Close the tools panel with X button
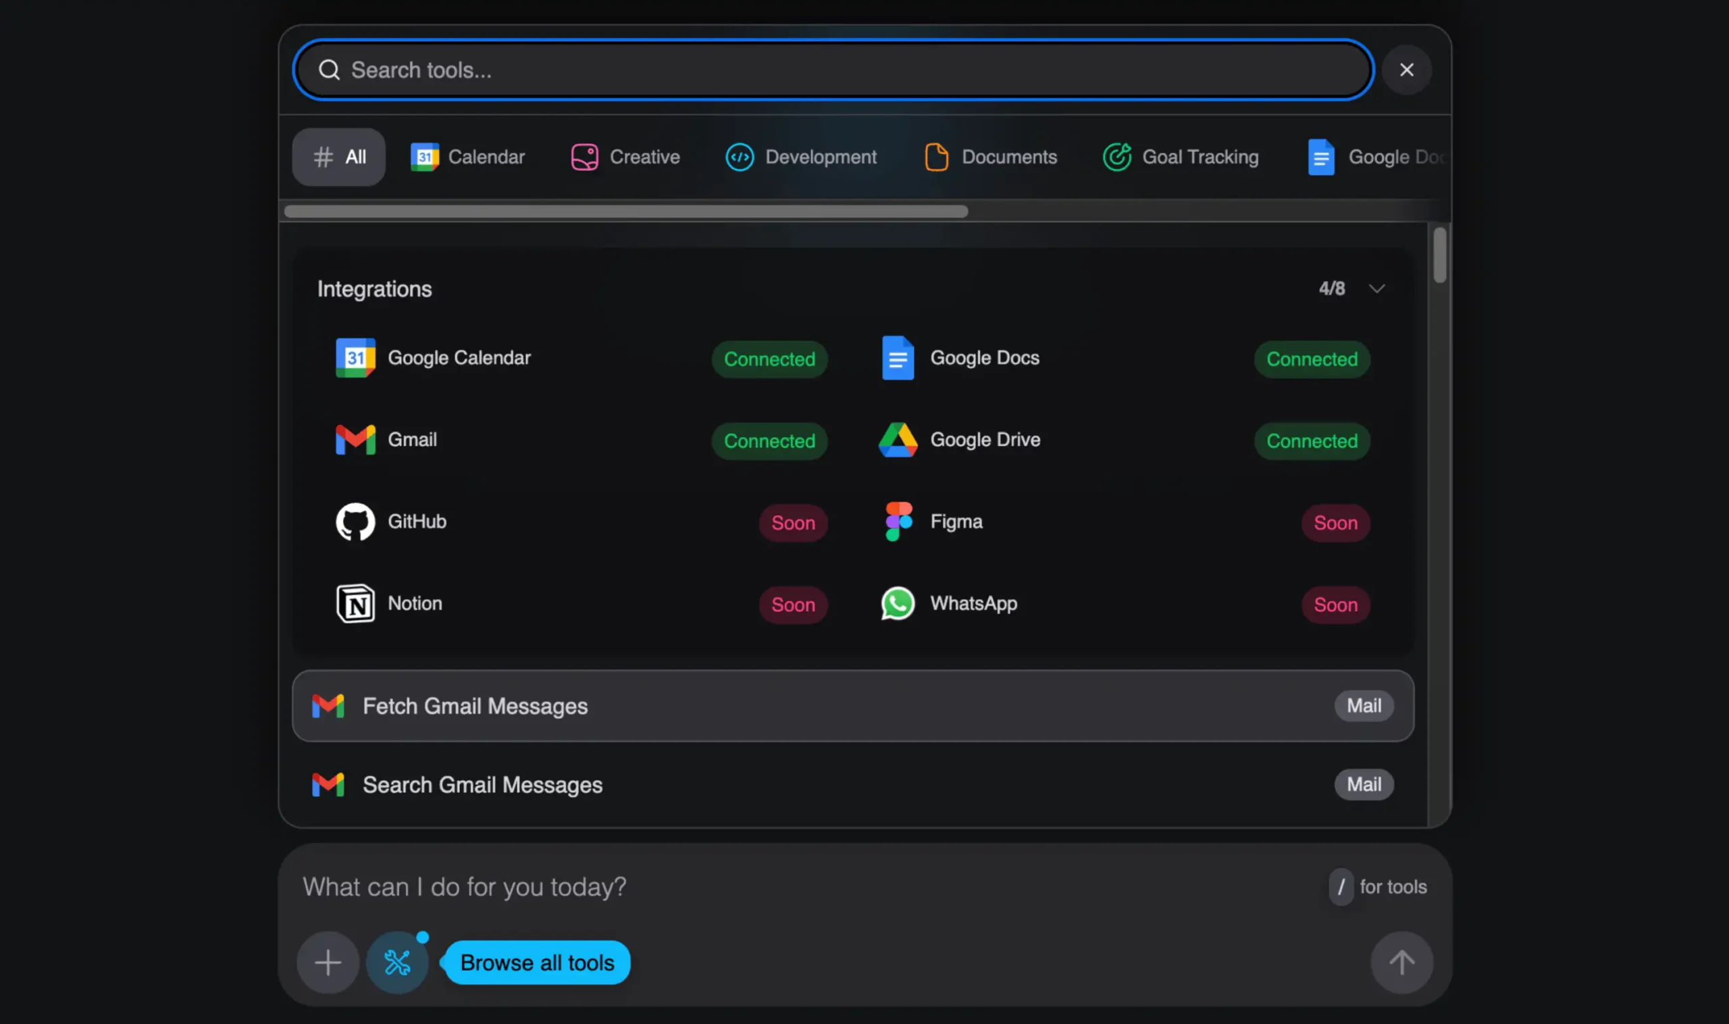The image size is (1729, 1024). [x=1406, y=70]
